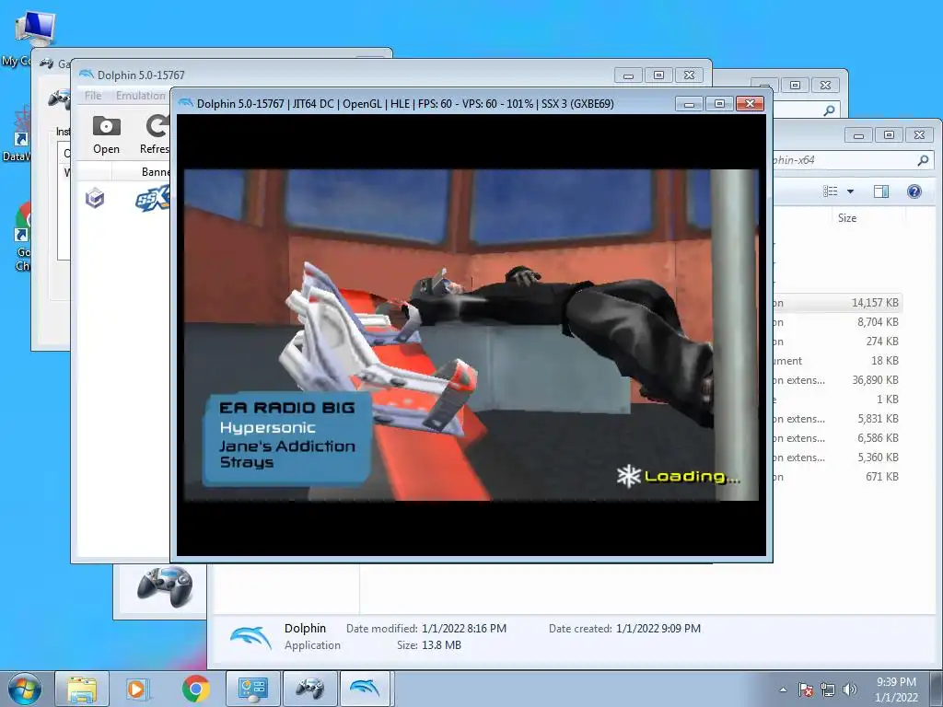
Task: Select the DataV desktop shortcut
Action: click(17, 134)
